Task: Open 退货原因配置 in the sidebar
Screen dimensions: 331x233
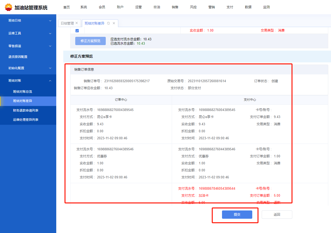Action: tap(18, 57)
